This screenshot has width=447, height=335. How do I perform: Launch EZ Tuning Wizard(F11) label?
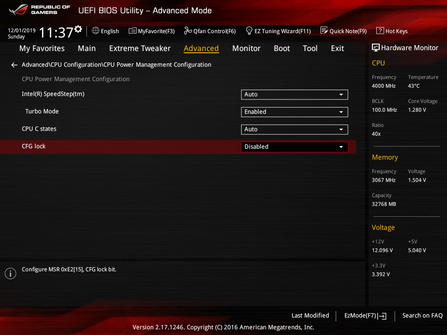[282, 31]
